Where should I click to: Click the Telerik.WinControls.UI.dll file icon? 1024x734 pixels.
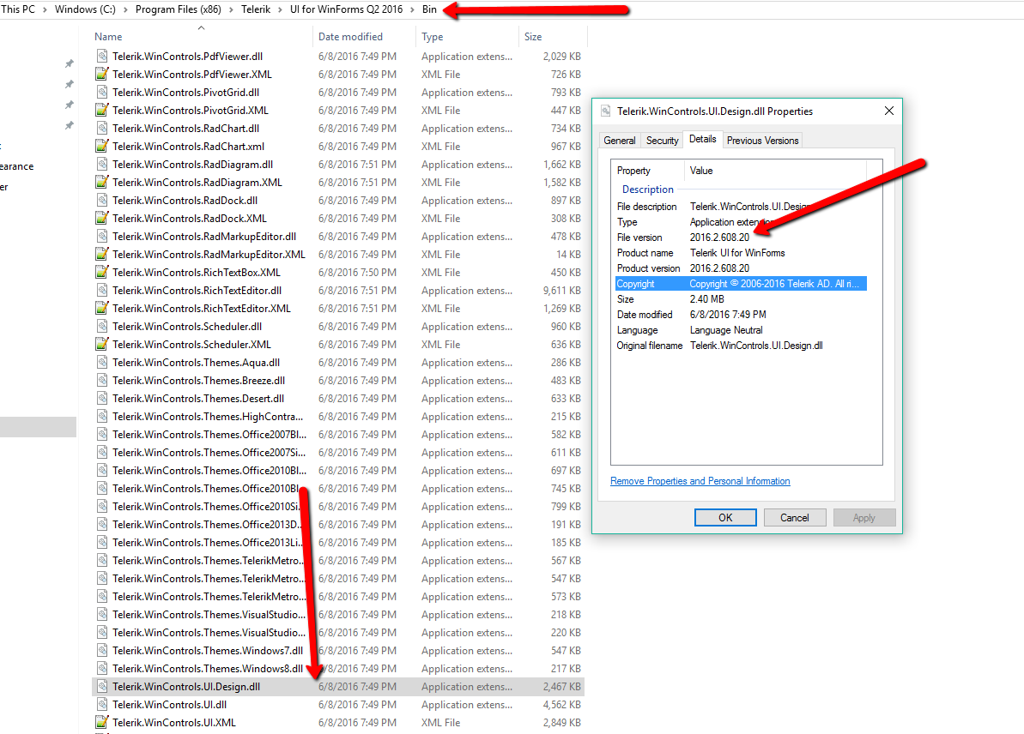pyautogui.click(x=102, y=705)
